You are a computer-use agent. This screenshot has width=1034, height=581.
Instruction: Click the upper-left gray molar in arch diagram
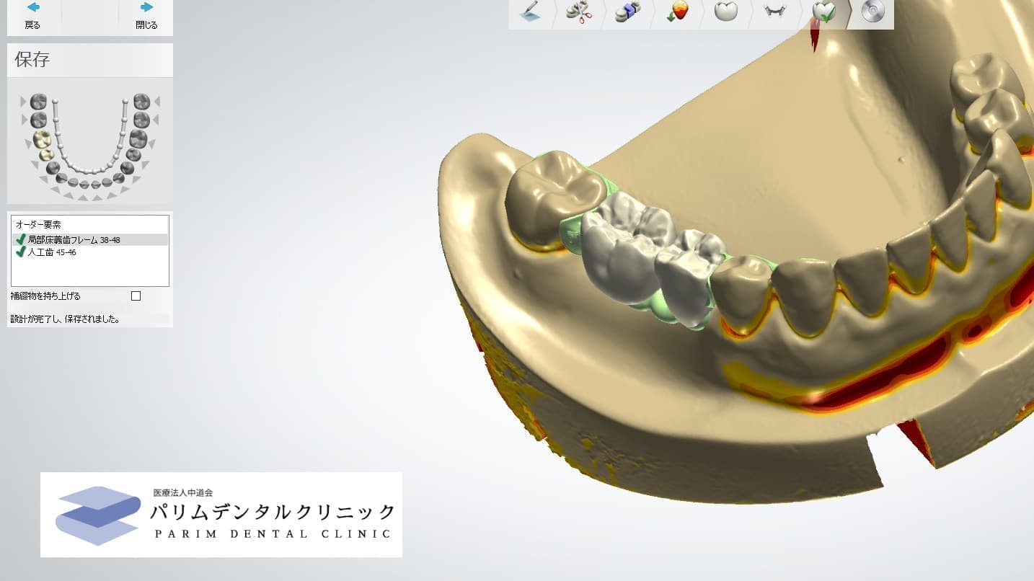click(x=38, y=102)
